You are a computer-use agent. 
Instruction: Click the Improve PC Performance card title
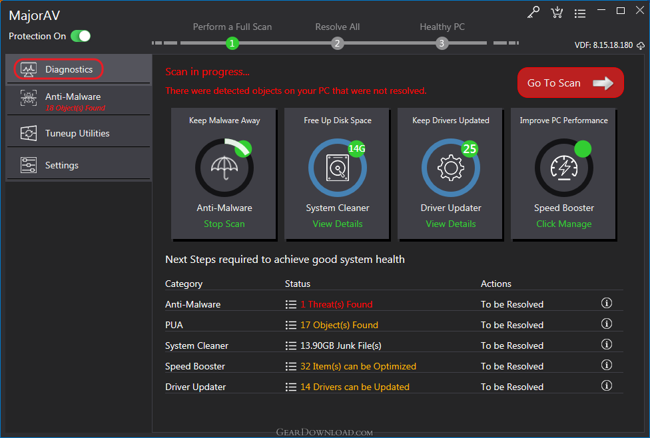[x=564, y=120]
